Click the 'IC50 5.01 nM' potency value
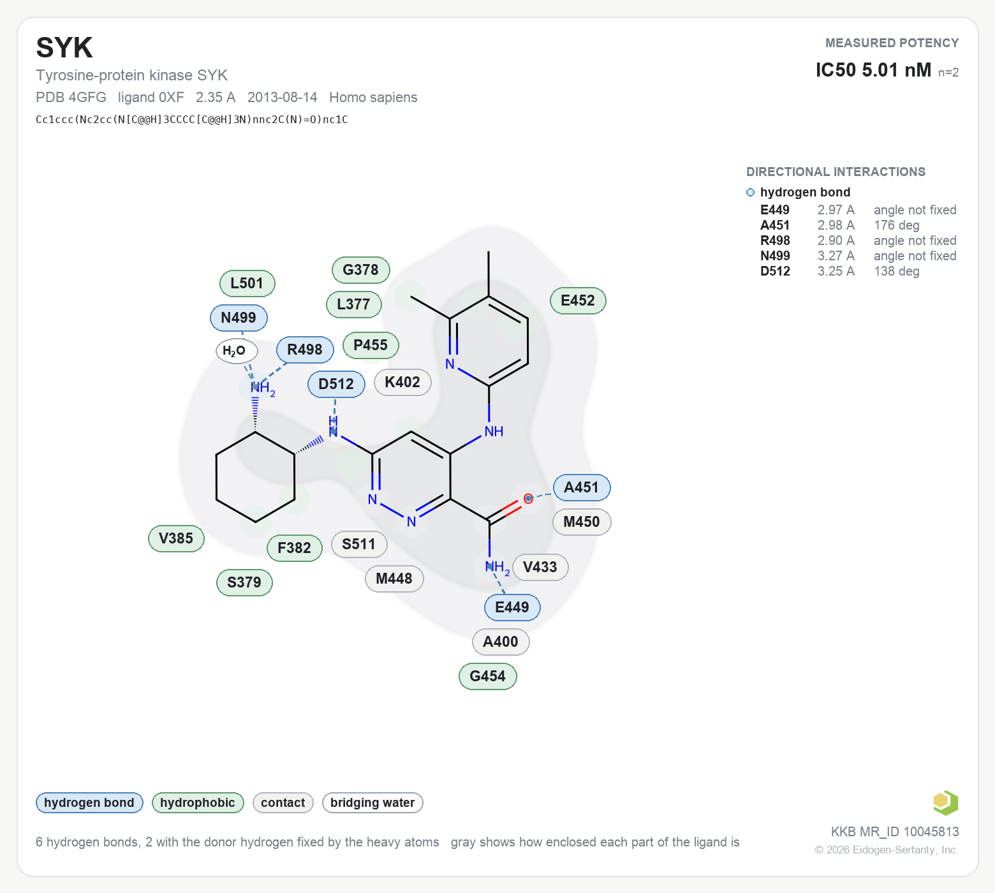This screenshot has width=995, height=893. (873, 70)
